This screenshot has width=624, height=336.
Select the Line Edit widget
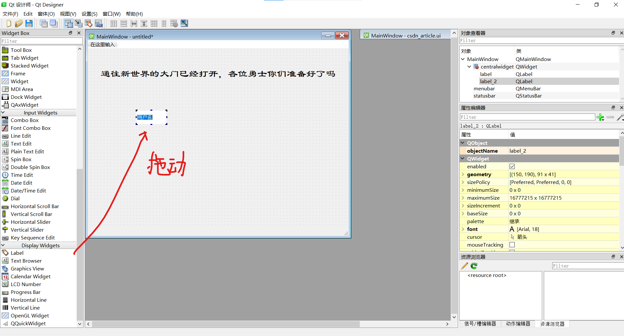point(20,136)
